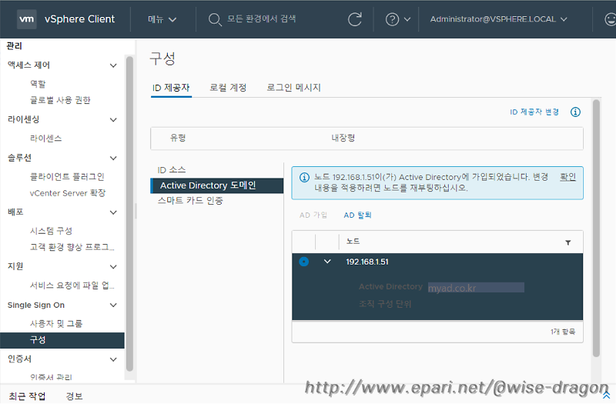
Task: Click the info icon in the notification banner
Action: [x=304, y=178]
